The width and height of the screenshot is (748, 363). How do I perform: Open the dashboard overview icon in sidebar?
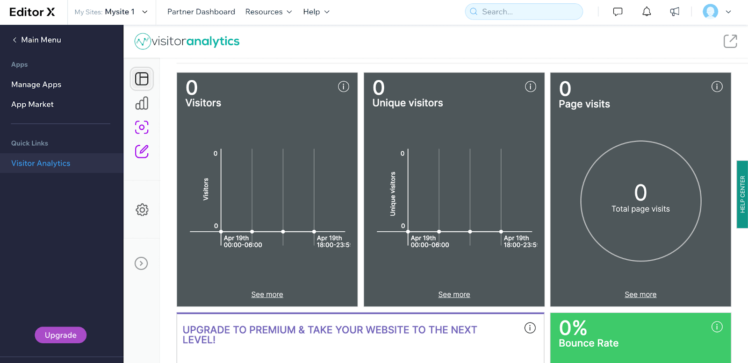click(x=142, y=78)
